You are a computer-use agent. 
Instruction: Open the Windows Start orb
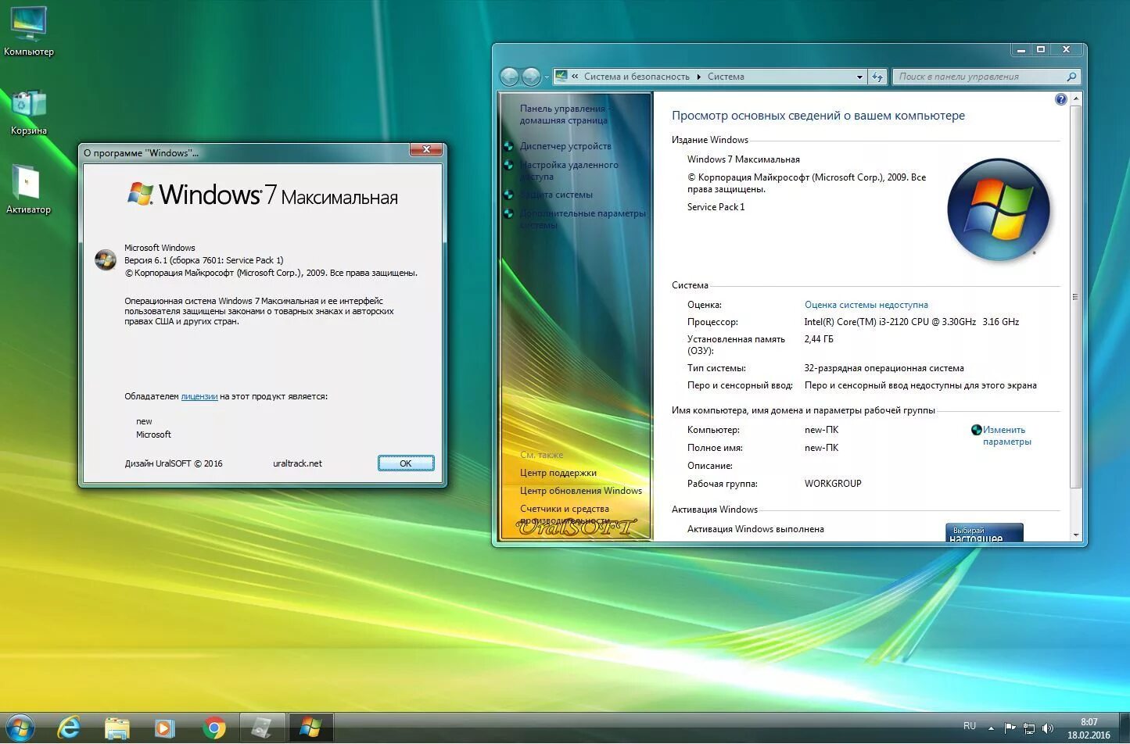pos(20,728)
